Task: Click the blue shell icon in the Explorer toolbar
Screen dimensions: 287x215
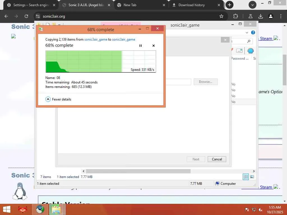Action: point(250,51)
